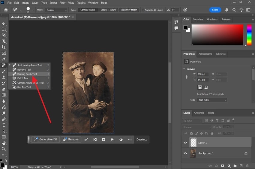Select the Crop tool in the toolbar
The width and height of the screenshot is (255, 169).
coord(4,47)
